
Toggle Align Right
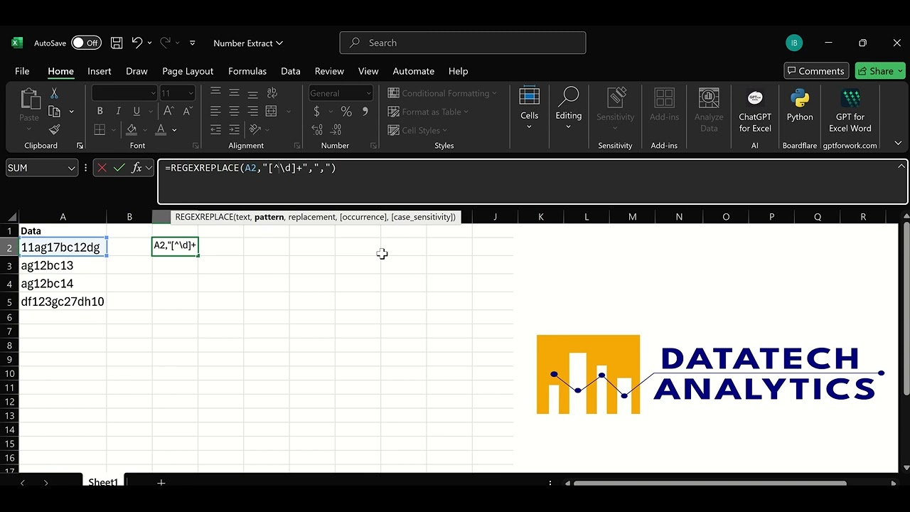tap(252, 112)
